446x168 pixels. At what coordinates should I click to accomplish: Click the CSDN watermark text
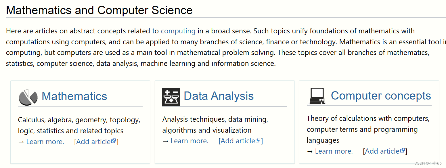(x=428, y=163)
